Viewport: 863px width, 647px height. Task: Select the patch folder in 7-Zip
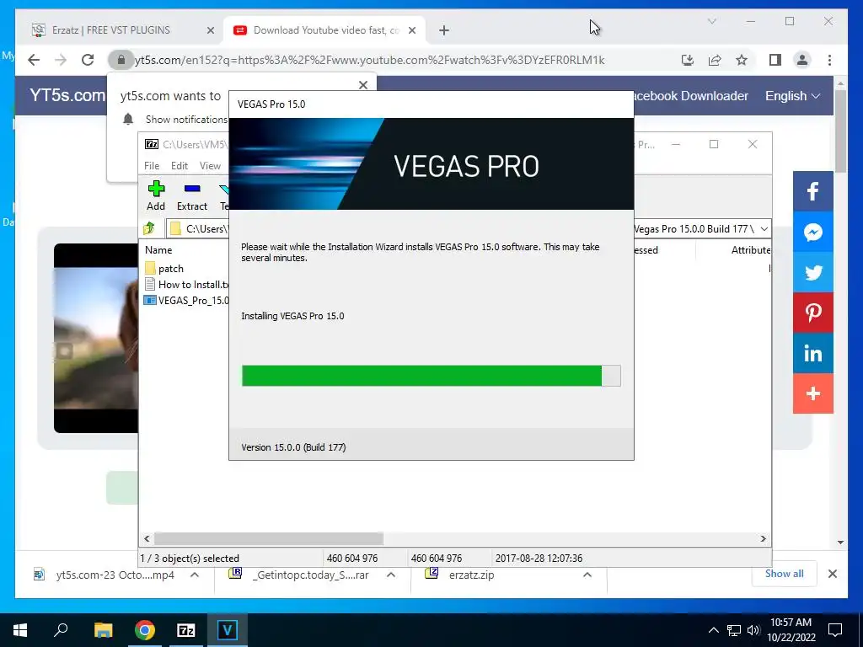click(x=170, y=269)
